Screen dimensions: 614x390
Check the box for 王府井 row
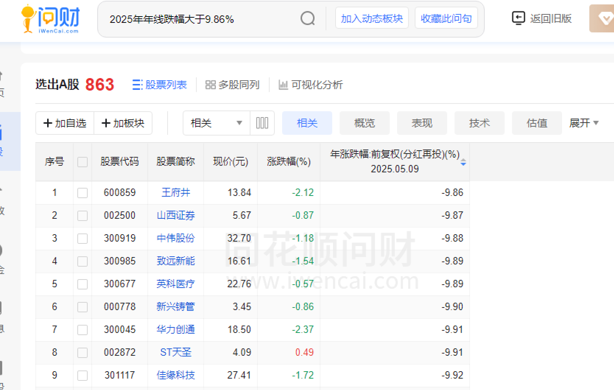(x=83, y=193)
